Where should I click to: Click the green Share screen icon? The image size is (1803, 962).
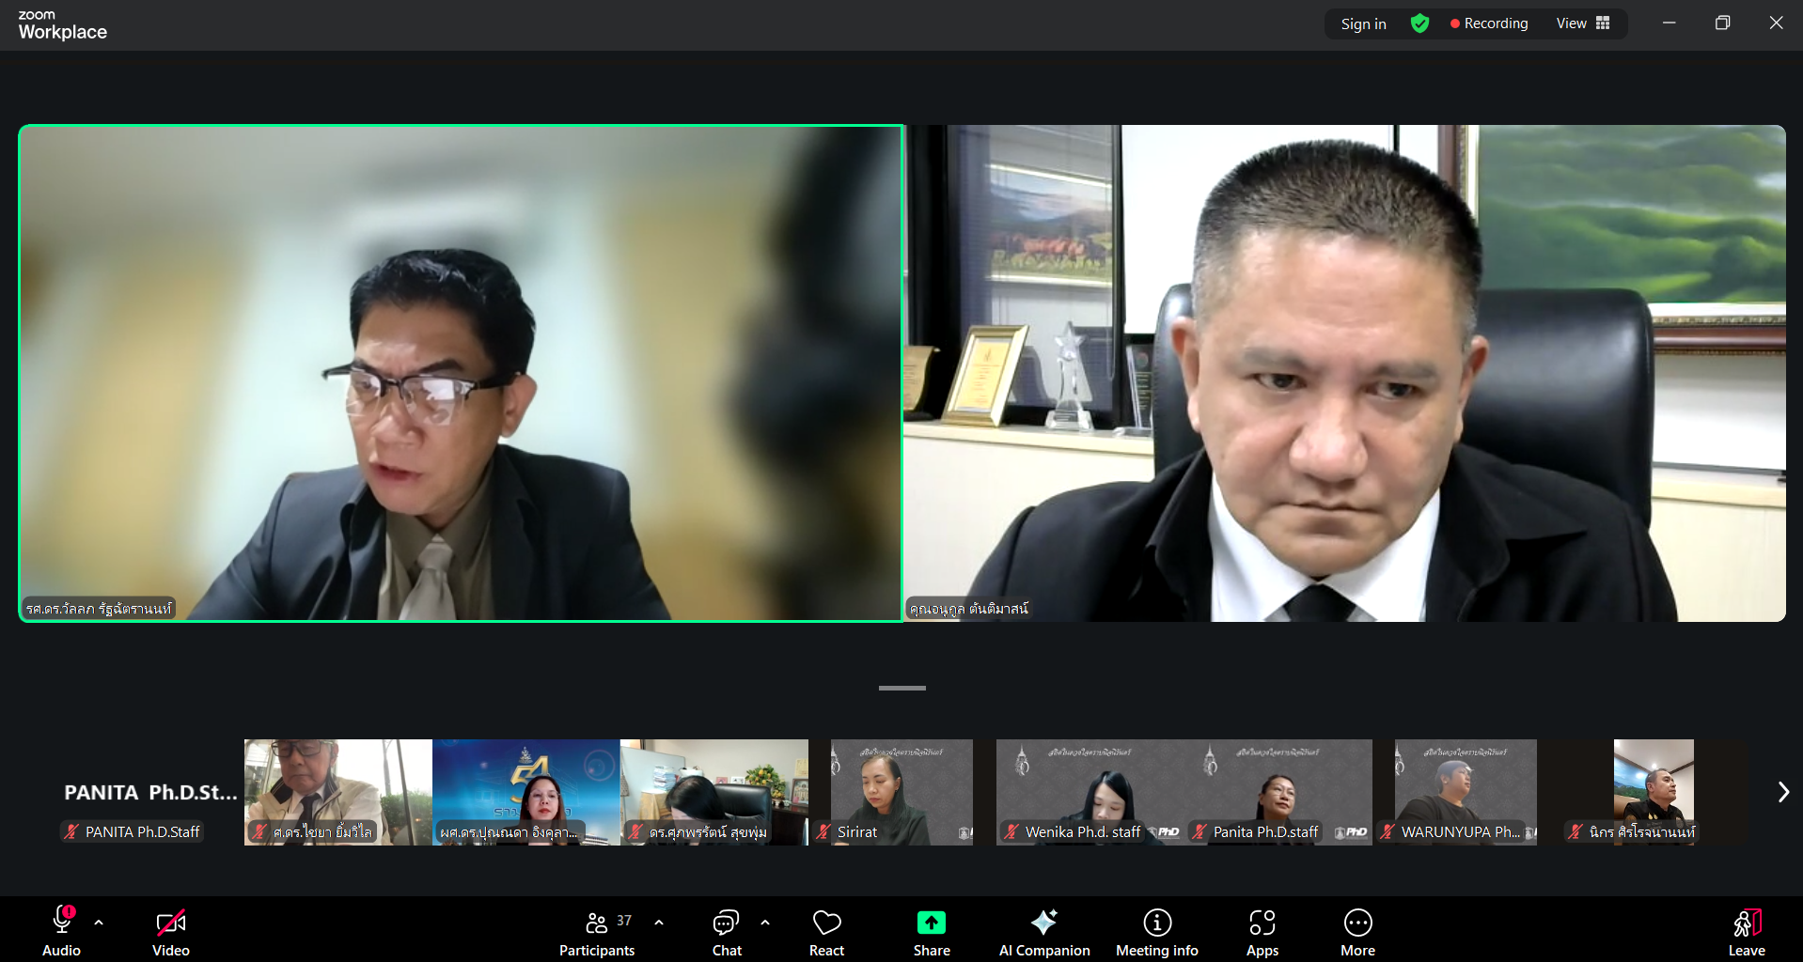tap(931, 923)
